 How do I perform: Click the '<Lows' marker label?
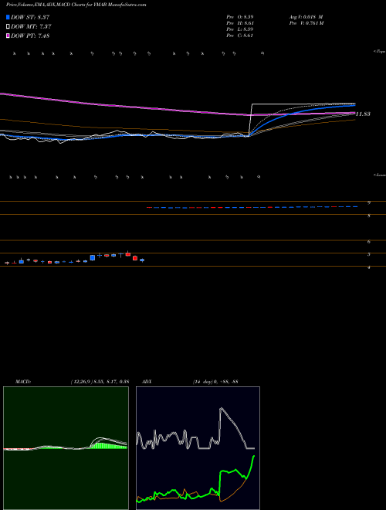(x=380, y=175)
